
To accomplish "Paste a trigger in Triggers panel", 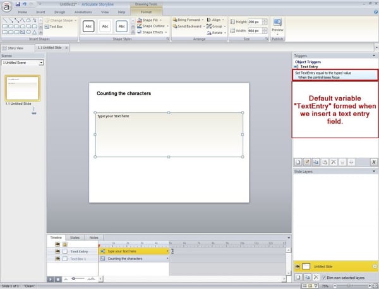I will coord(325,162).
